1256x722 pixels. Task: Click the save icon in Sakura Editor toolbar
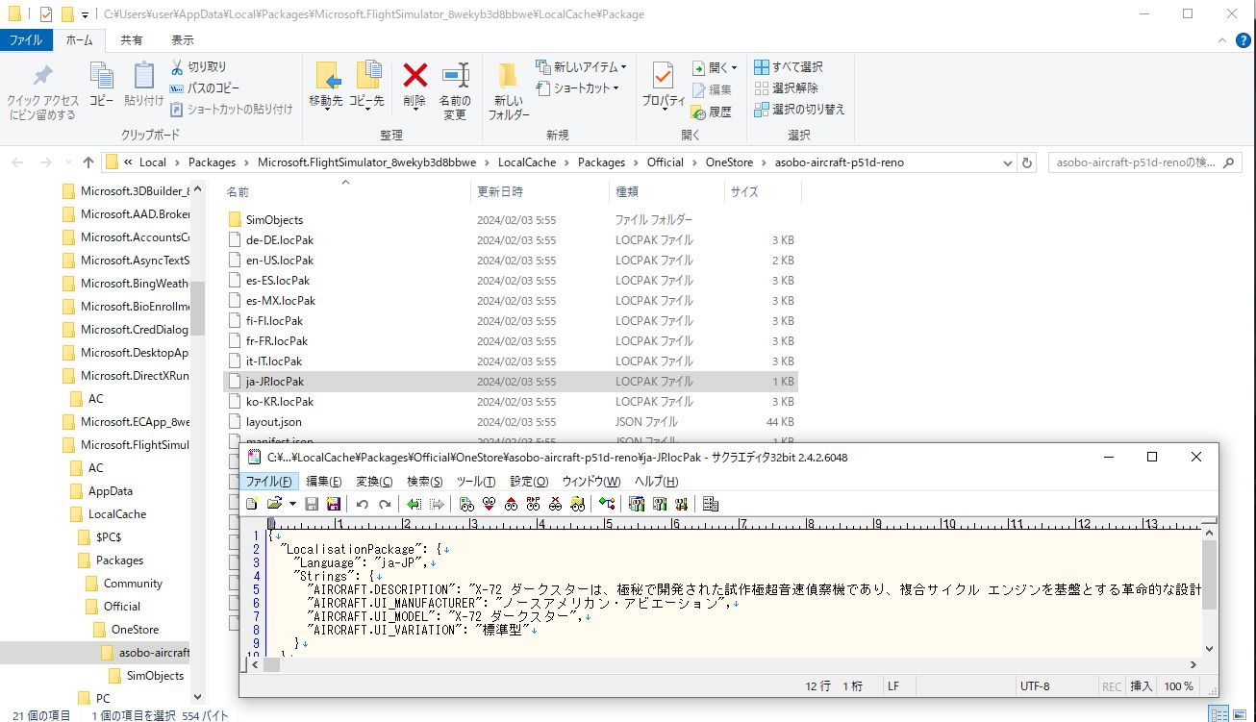pyautogui.click(x=312, y=504)
